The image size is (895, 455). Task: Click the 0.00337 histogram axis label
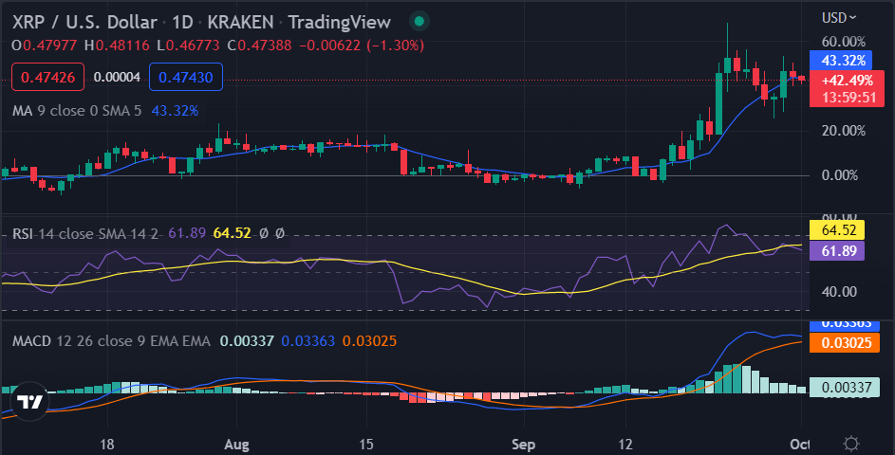[845, 388]
